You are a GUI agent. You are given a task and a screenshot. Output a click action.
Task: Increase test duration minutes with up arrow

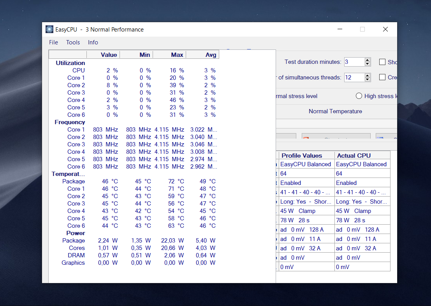[368, 60]
